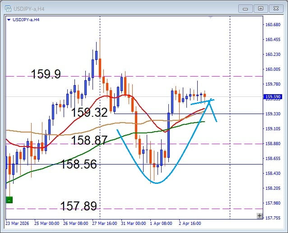288x233 pixels.
Task: Click the 1 Apr 08:00 time label
Action: pos(162,223)
